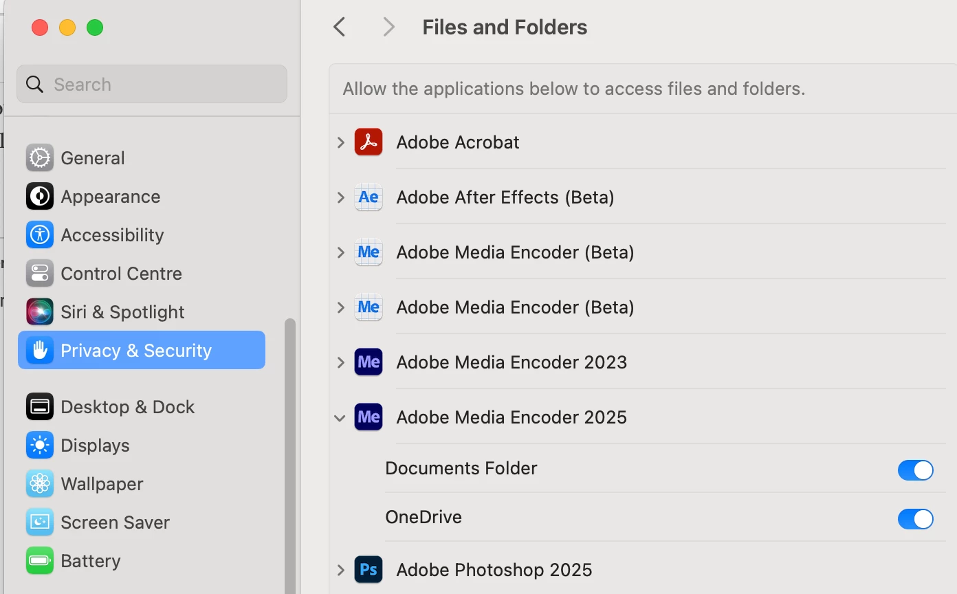
Task: Click the After Effects (Beta) Ae icon
Action: point(368,197)
